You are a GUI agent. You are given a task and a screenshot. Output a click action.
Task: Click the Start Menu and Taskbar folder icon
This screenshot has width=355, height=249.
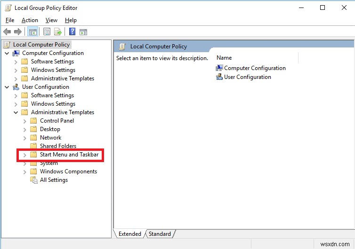coord(33,155)
